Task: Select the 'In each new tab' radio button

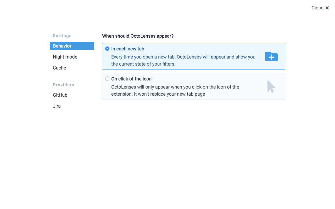Action: tap(107, 49)
